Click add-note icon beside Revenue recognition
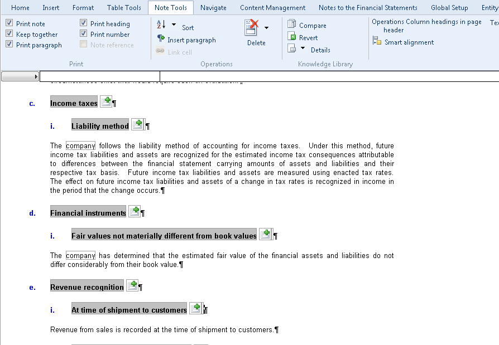Screen dimensions: 499x345 pyautogui.click(x=132, y=285)
